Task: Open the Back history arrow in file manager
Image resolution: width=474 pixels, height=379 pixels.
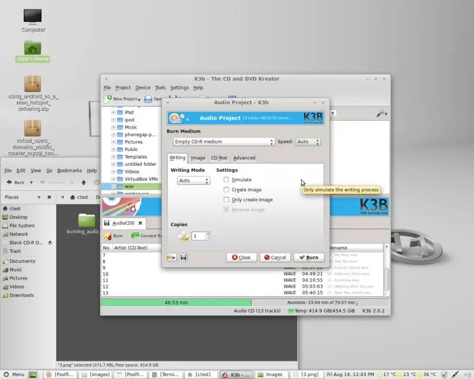Action: click(x=31, y=182)
